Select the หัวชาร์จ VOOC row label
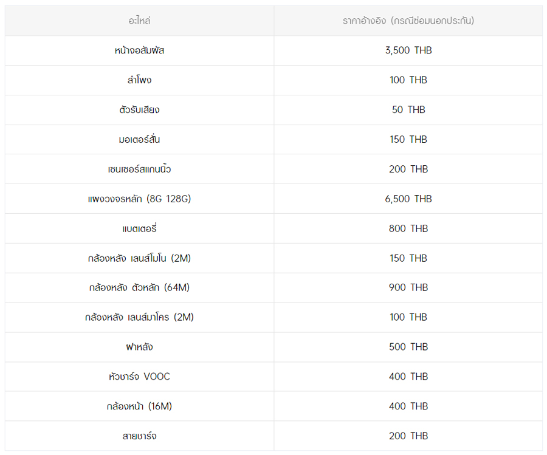This screenshot has width=547, height=455. (x=139, y=377)
